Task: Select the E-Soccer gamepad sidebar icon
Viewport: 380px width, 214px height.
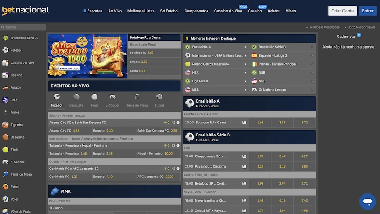Action: pyautogui.click(x=5, y=162)
